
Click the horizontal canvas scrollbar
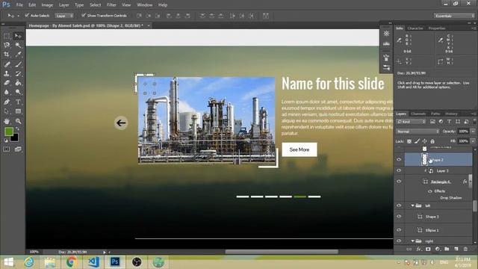(x=282, y=252)
